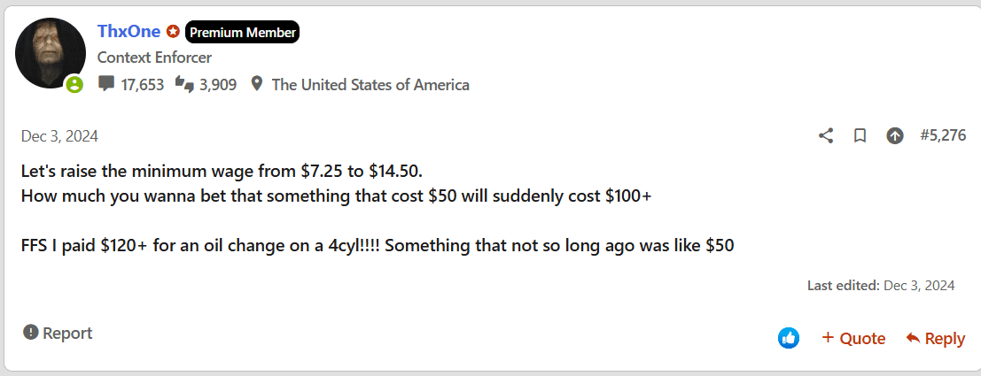Click the Report exclamation icon
The image size is (981, 376).
pos(31,333)
